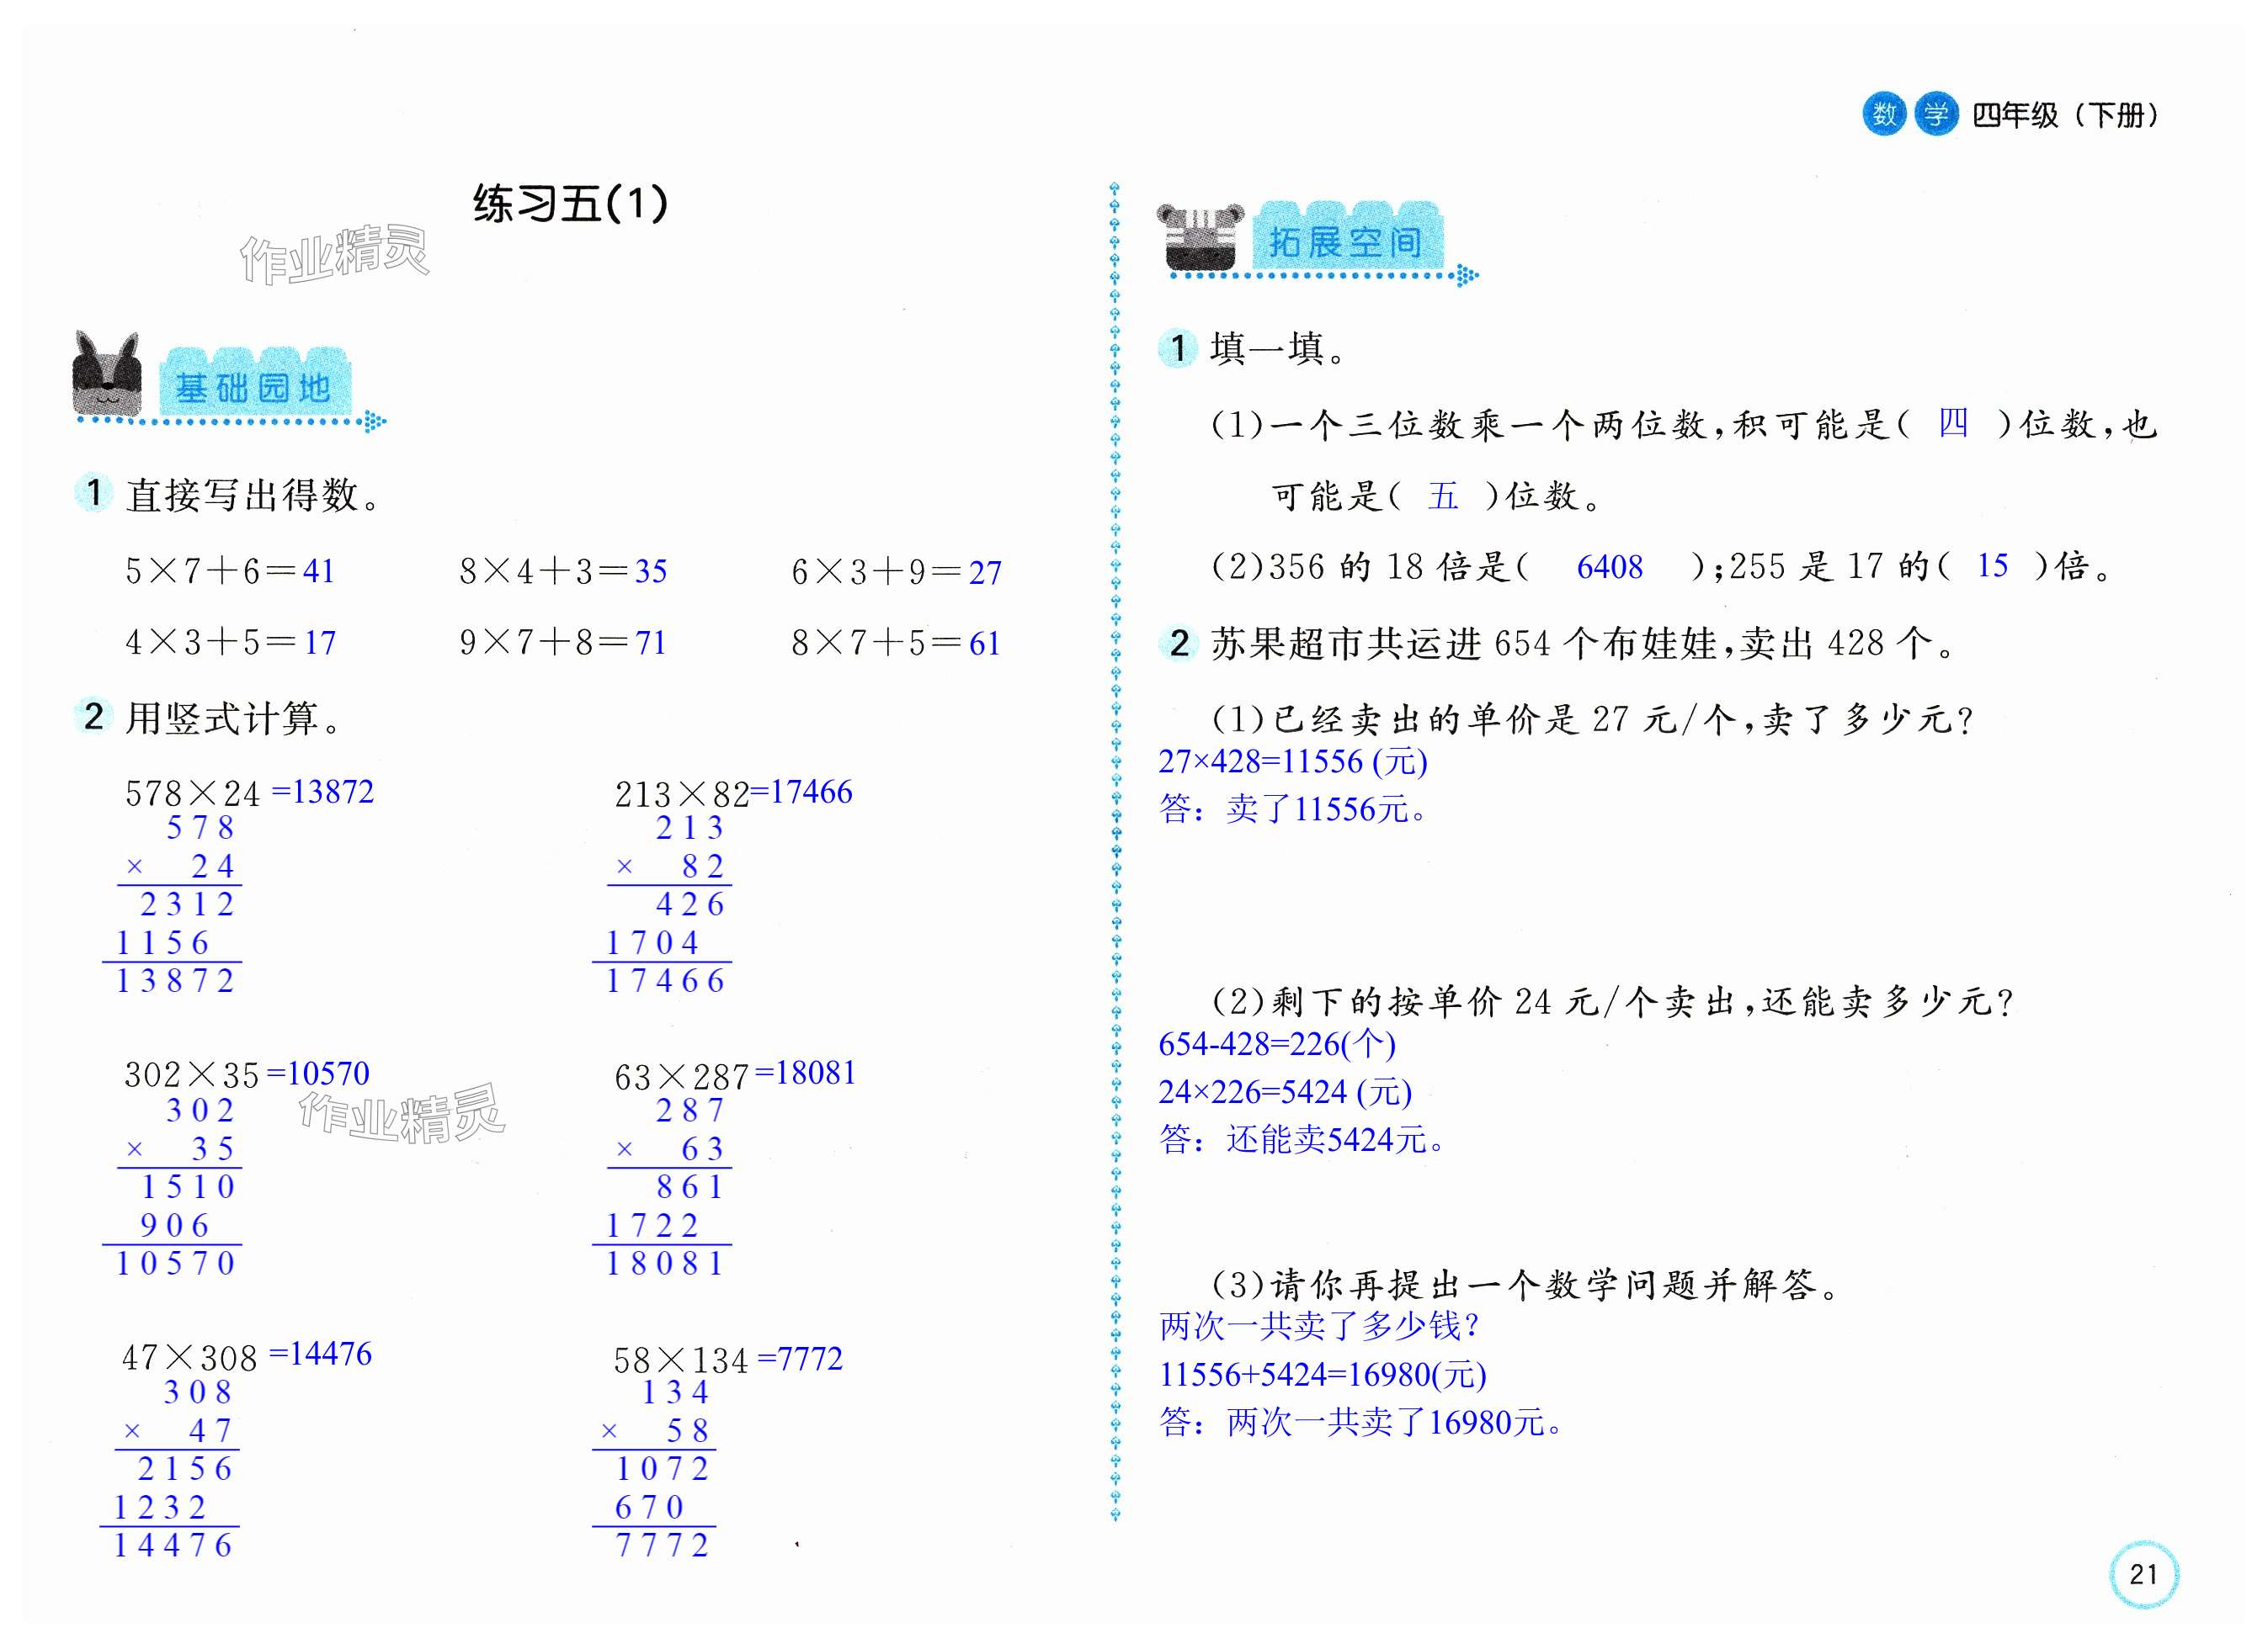
Task: Click number 2 bullet before 用竖式计算
Action: click(93, 716)
